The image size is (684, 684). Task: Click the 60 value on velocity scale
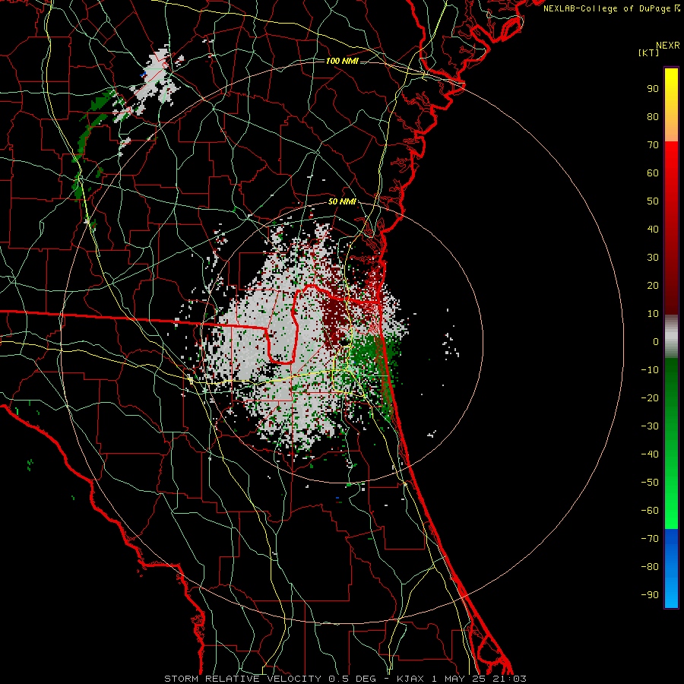coord(653,173)
